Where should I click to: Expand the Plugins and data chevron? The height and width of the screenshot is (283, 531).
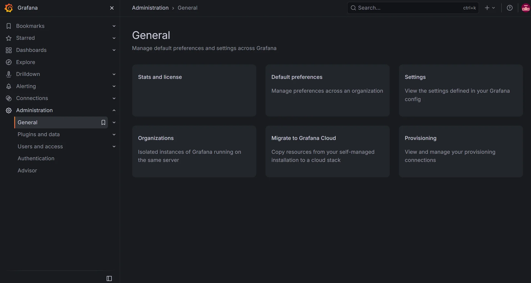(x=114, y=134)
